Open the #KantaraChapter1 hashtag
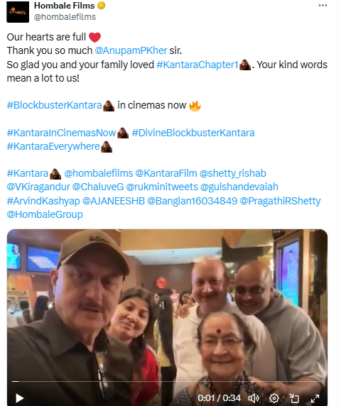This screenshot has height=406, width=341. tap(197, 65)
